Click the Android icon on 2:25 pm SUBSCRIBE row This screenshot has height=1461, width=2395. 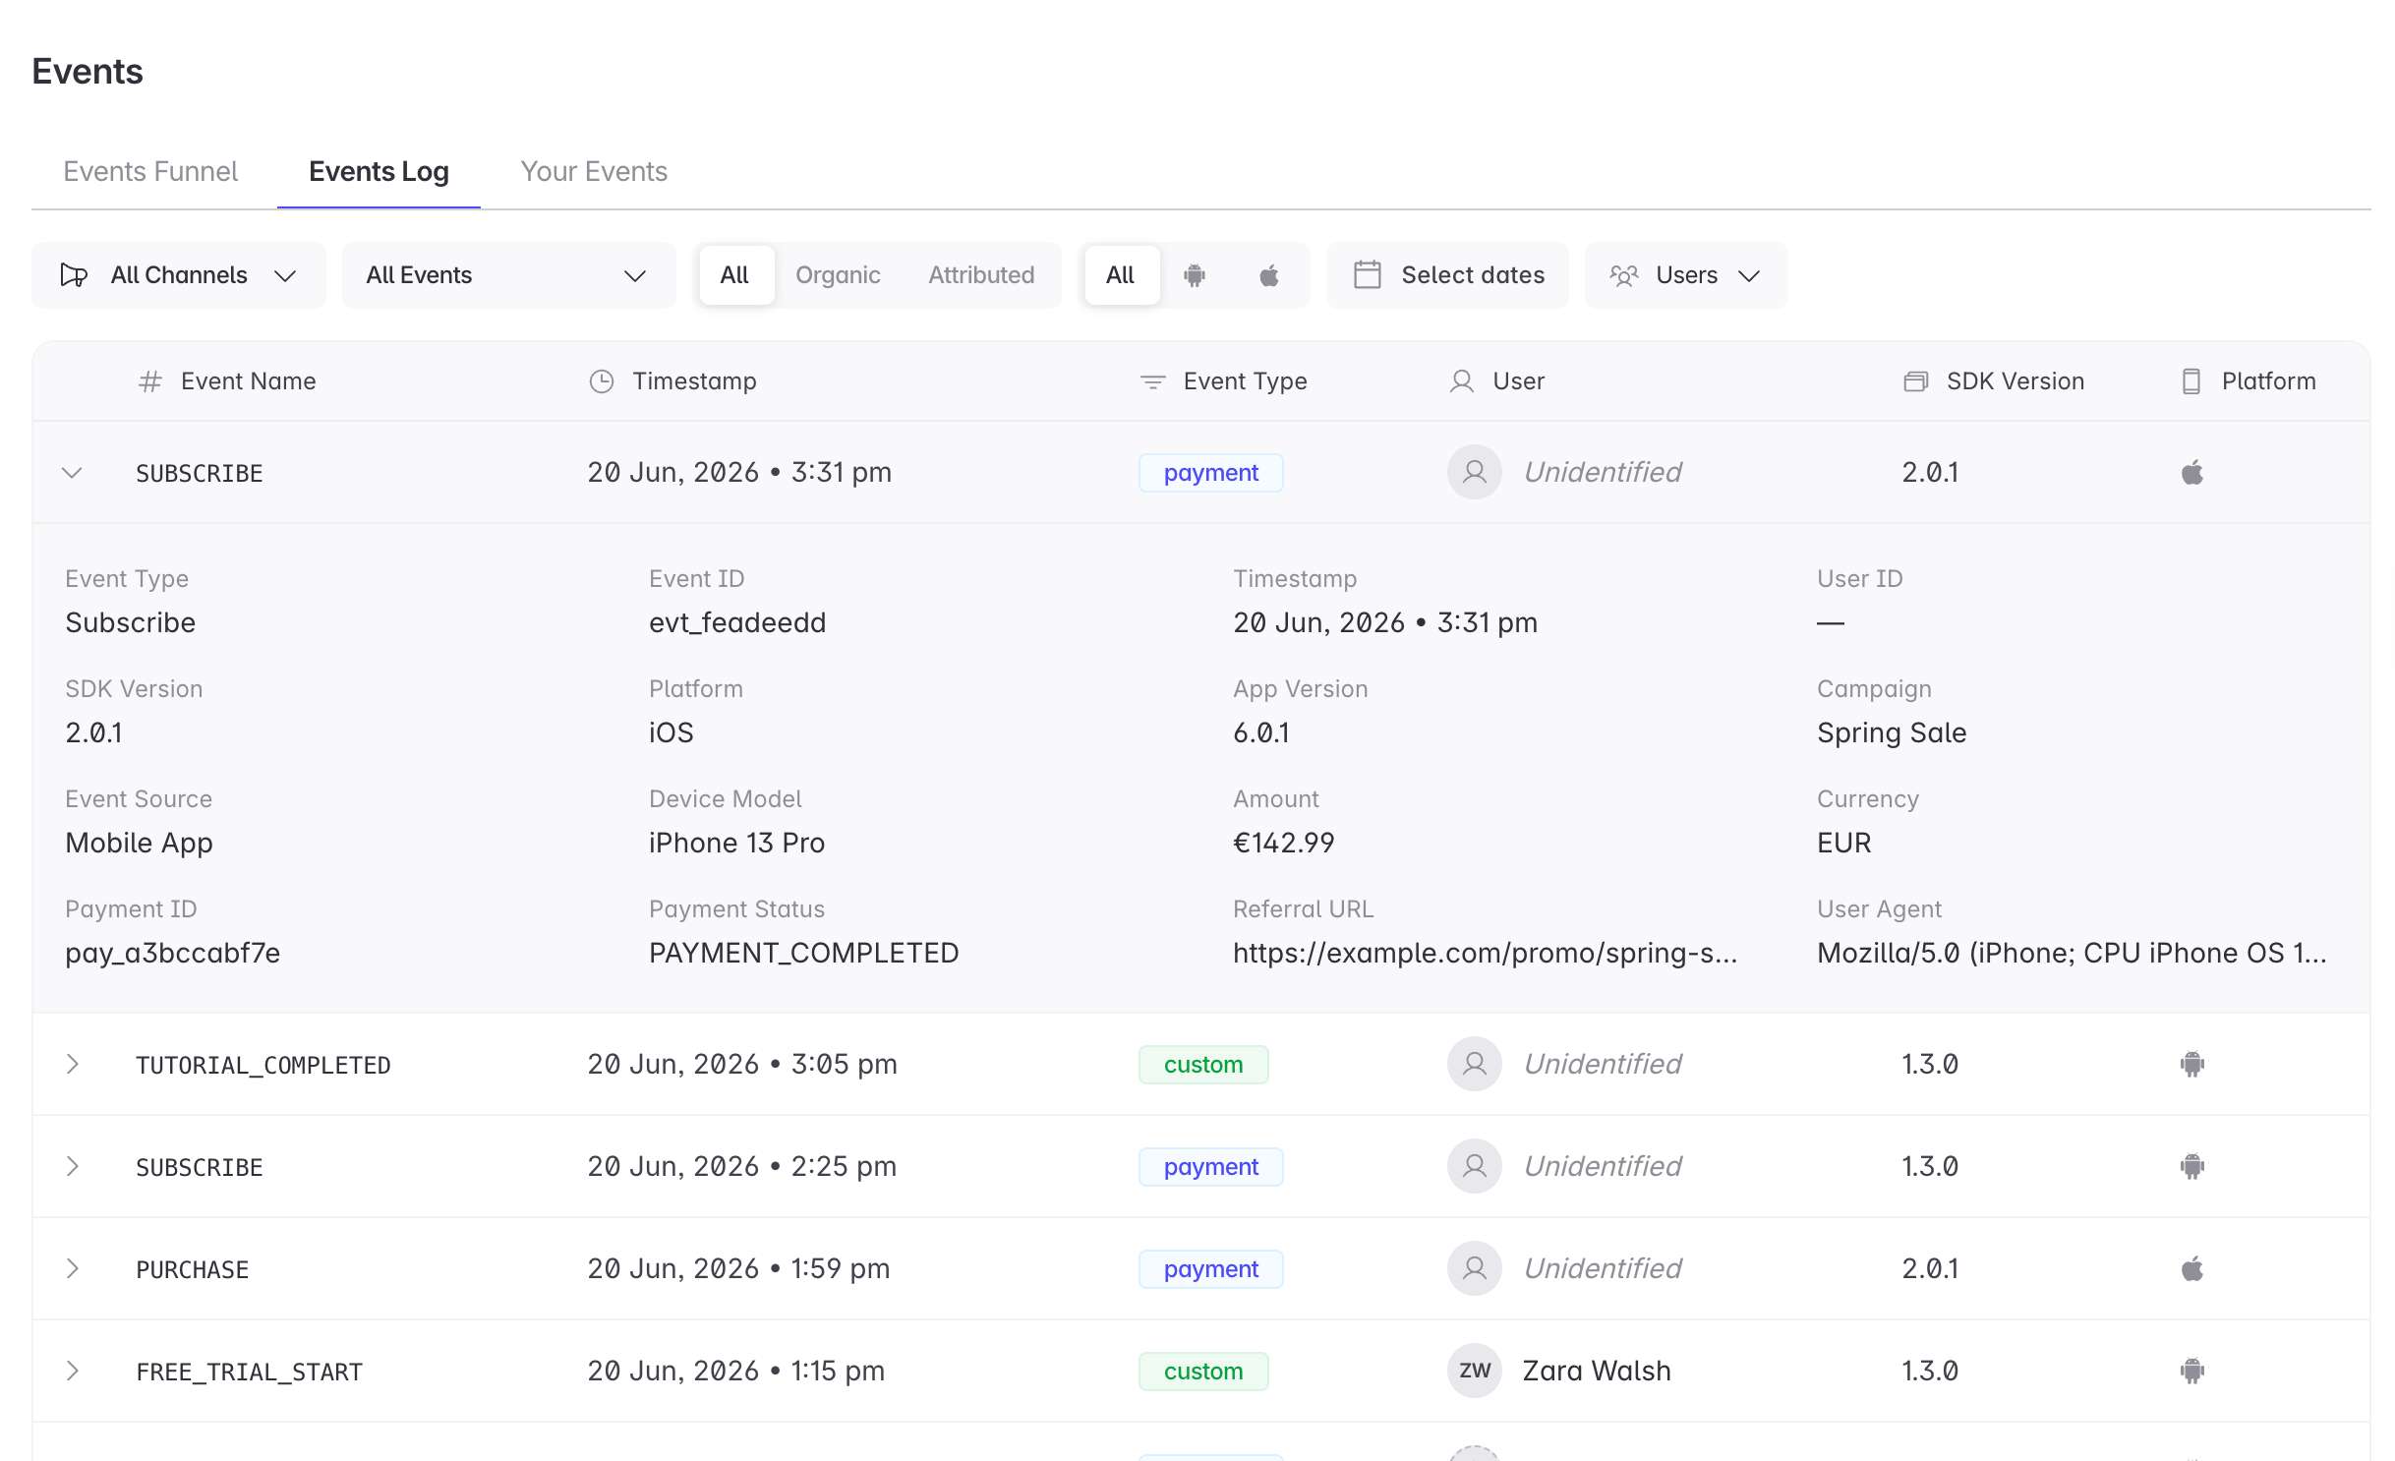coord(2191,1167)
